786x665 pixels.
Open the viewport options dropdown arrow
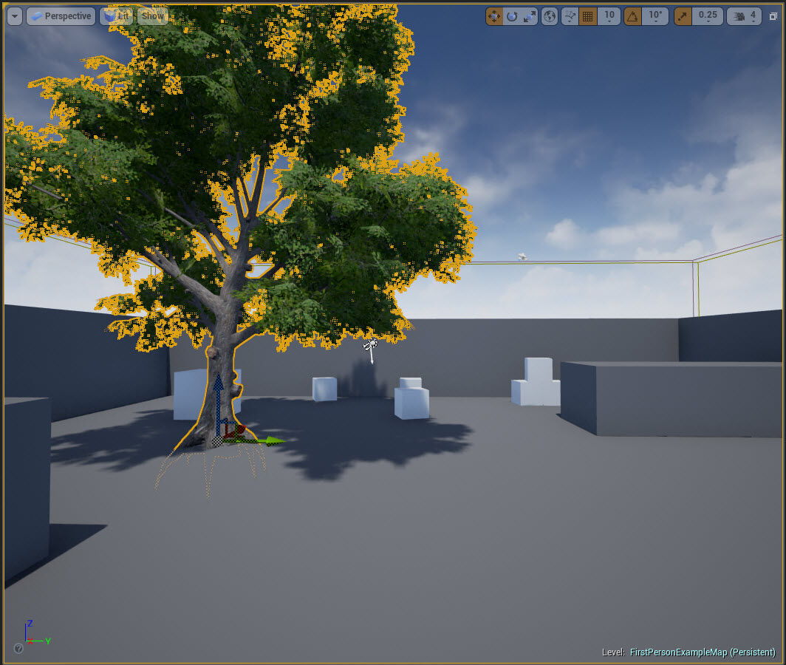click(14, 16)
